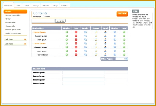Click the rightmost green icon in the last table row
The height and width of the screenshot is (106, 156).
124,55
